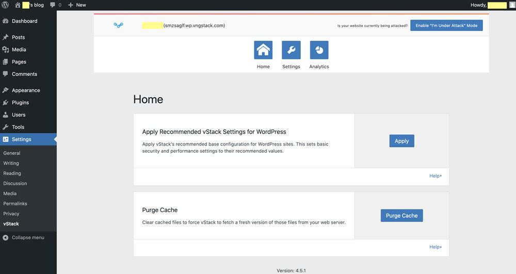Click the Purge Cache button
516x274 pixels.
[x=402, y=216]
